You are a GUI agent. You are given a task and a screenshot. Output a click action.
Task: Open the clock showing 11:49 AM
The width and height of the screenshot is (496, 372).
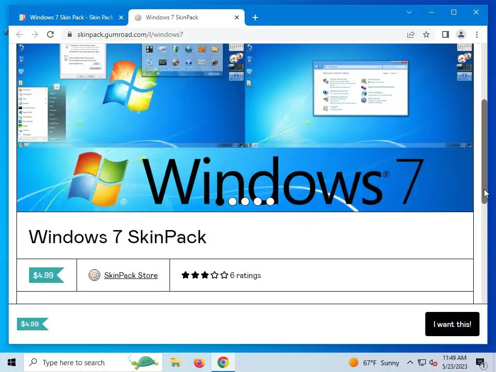(x=454, y=362)
